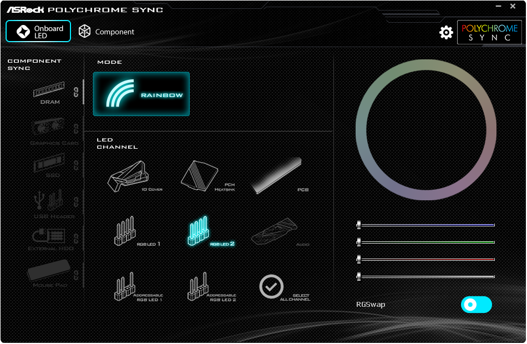Open settings via the gear icon
527x344 pixels.
(x=446, y=32)
